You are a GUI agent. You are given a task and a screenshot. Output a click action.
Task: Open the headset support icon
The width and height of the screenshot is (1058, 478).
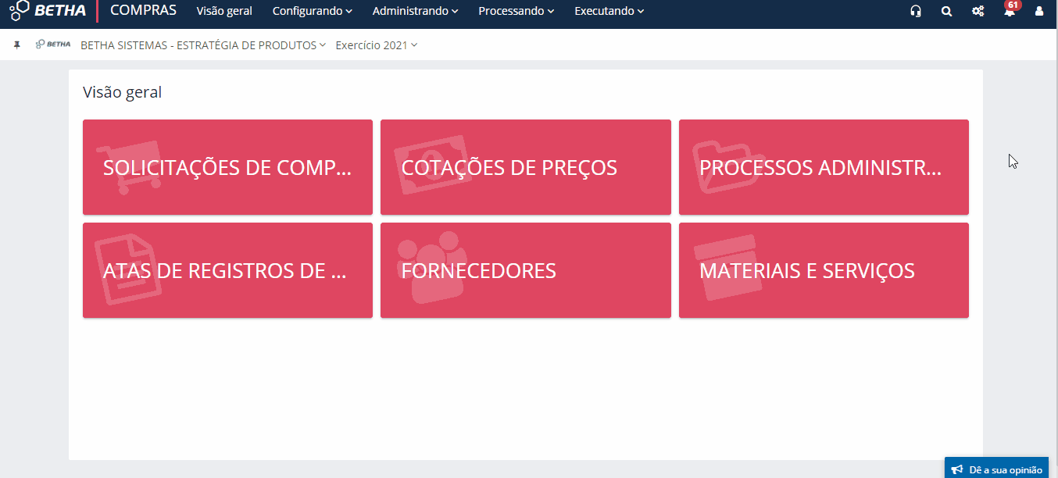[915, 11]
